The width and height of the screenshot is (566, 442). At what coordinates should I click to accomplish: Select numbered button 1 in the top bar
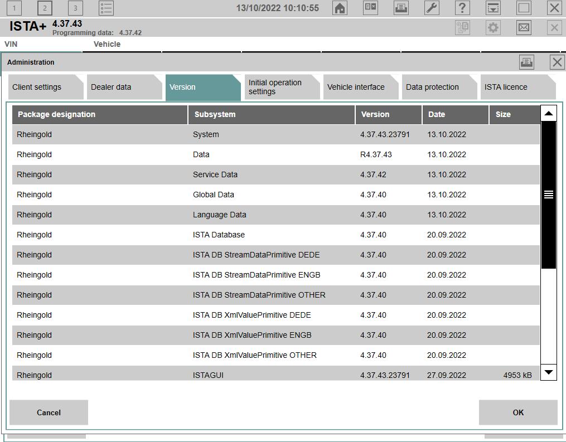(x=14, y=8)
